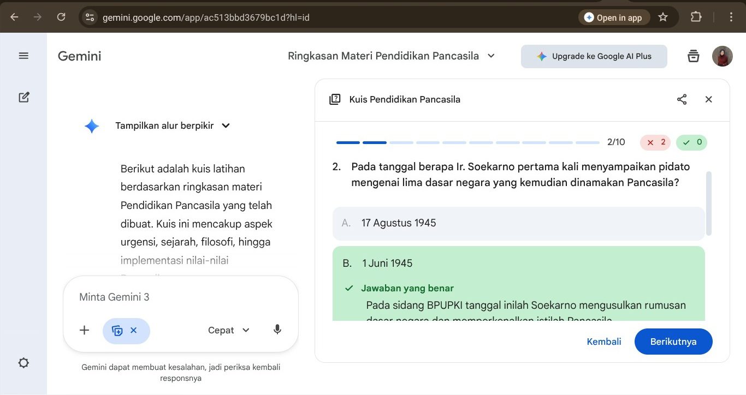Open the Cepat model selector dropdown

228,330
